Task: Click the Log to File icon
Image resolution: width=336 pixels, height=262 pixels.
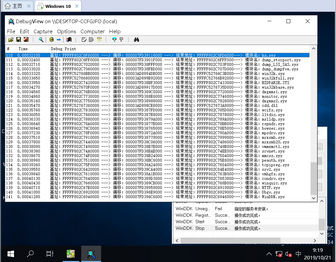Action: pyautogui.click(x=26, y=40)
